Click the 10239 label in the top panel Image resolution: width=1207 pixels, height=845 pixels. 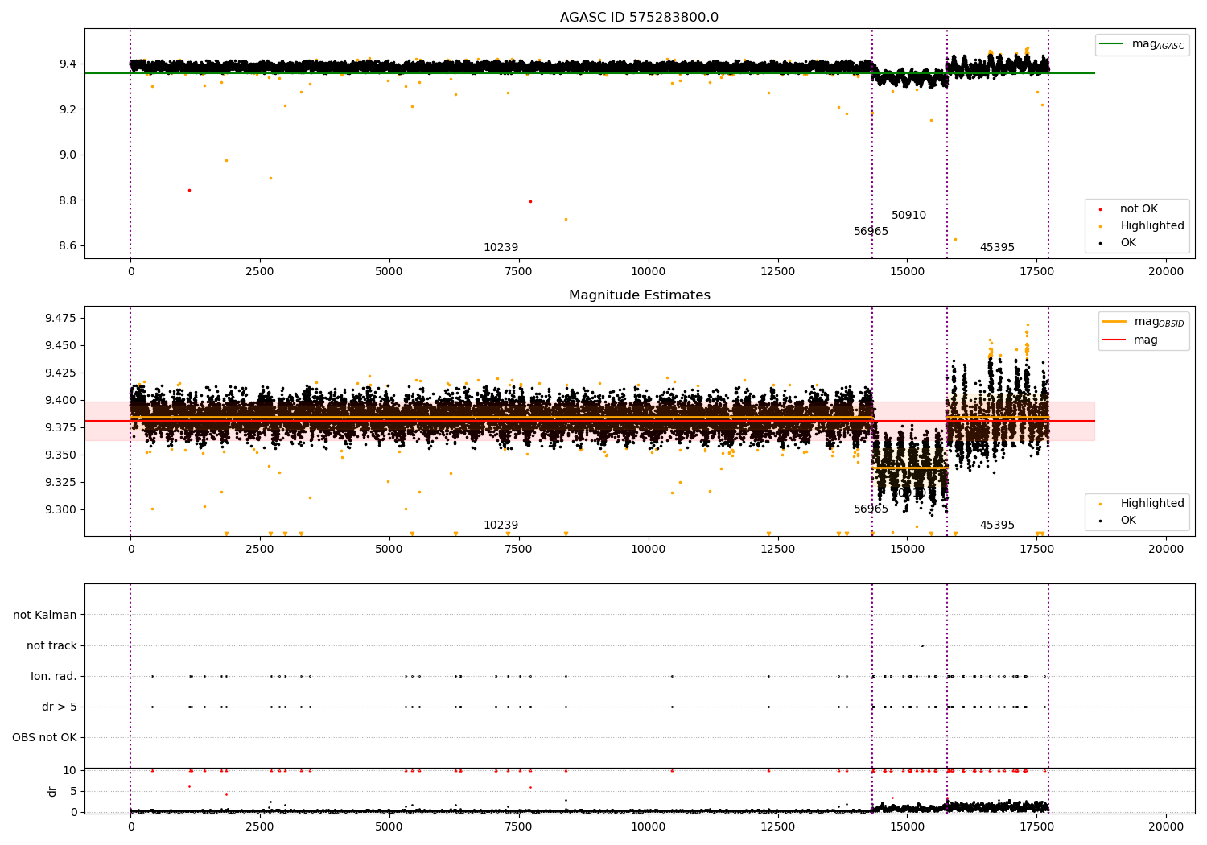coord(501,248)
